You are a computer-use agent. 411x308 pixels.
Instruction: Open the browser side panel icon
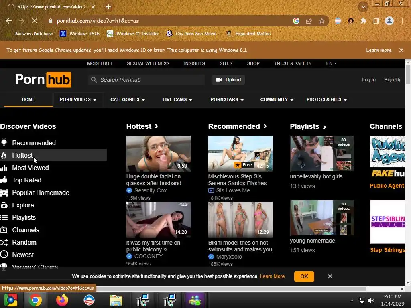pyautogui.click(x=376, y=21)
